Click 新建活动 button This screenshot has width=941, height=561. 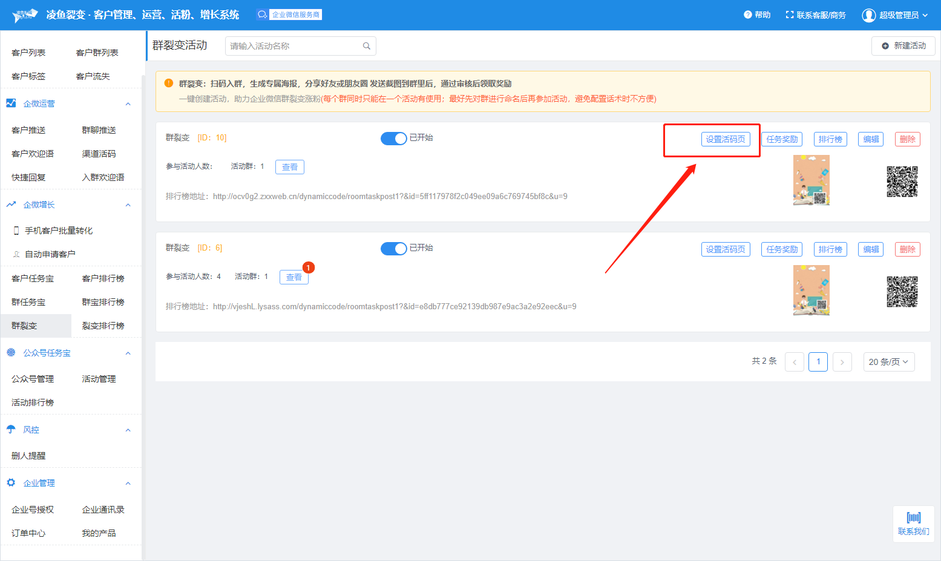pos(903,46)
